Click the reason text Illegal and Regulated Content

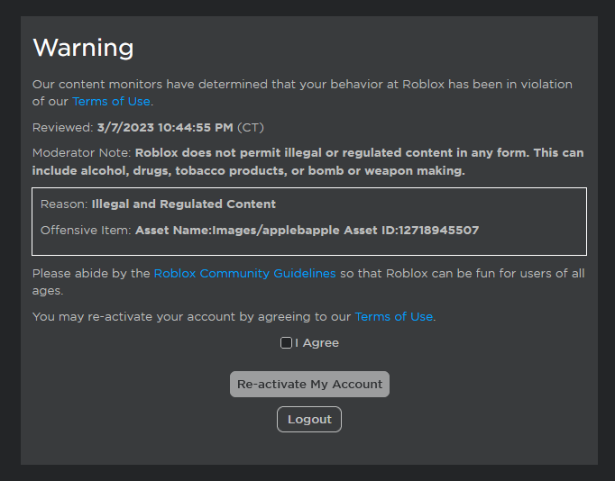[x=184, y=204]
